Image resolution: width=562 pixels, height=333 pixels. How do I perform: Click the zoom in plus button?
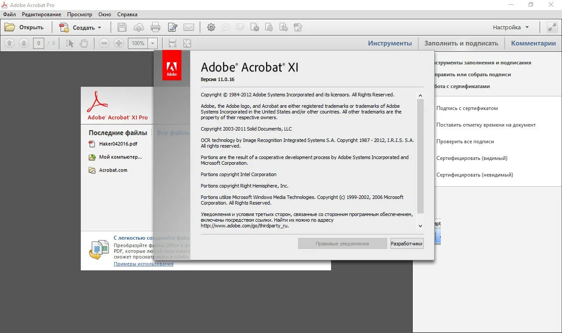(119, 43)
